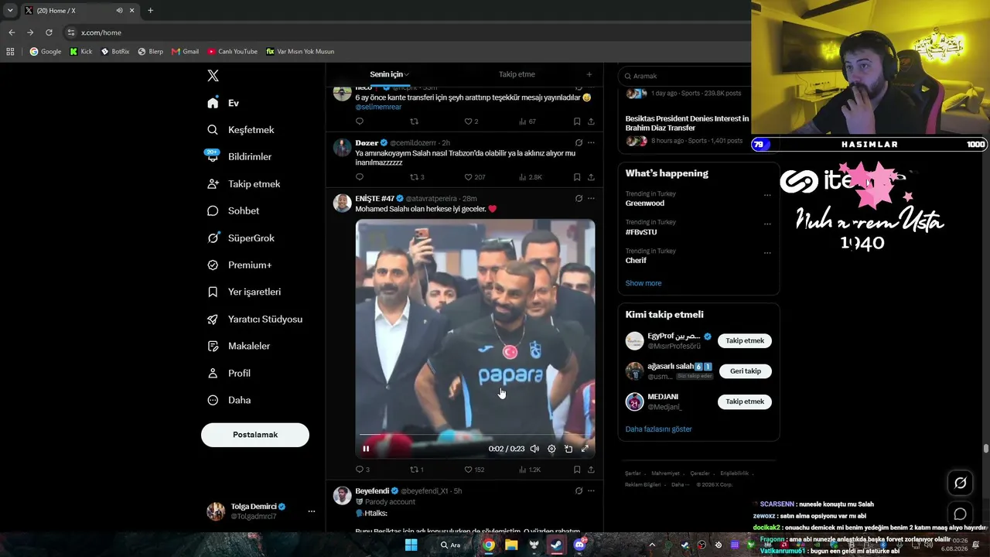Open Bildirimler notifications
This screenshot has width=990, height=557.
point(239,156)
